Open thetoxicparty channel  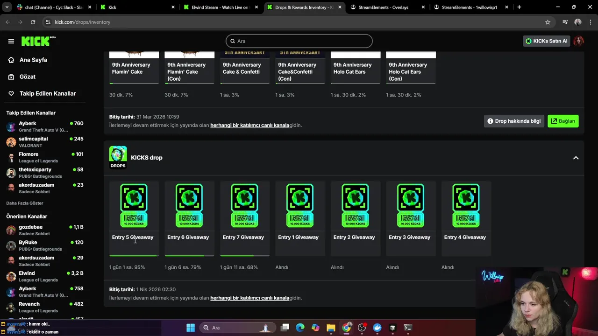point(45,173)
